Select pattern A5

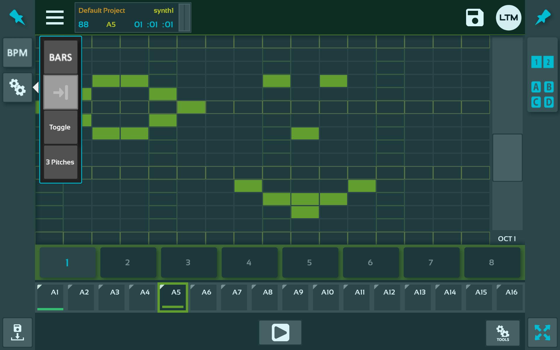click(173, 297)
